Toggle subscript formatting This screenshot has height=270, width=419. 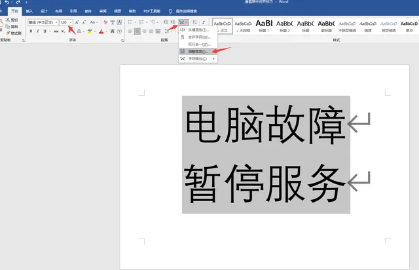coord(63,31)
